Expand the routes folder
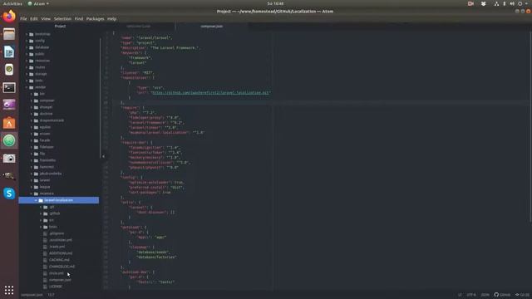Screen dimensions: 532x299 pos(27,67)
